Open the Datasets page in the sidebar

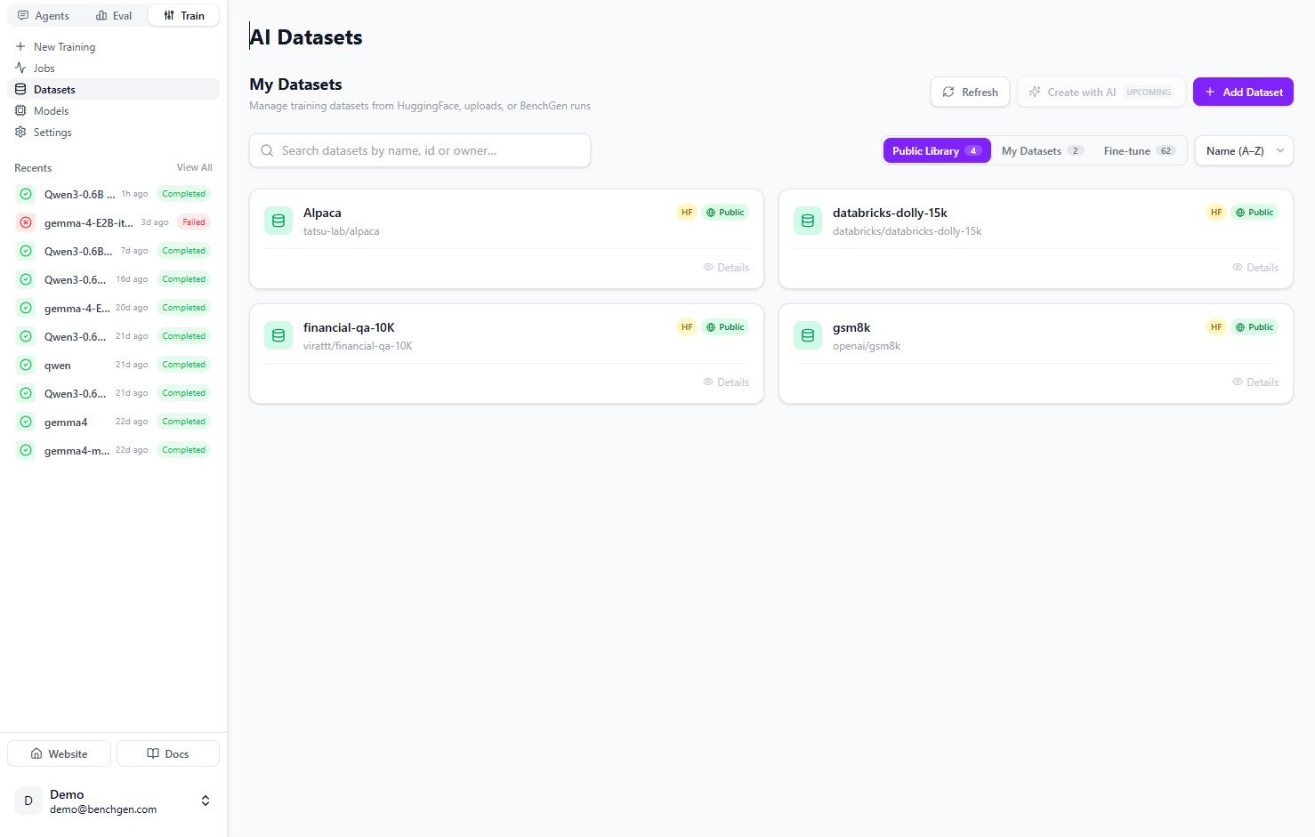(x=113, y=89)
